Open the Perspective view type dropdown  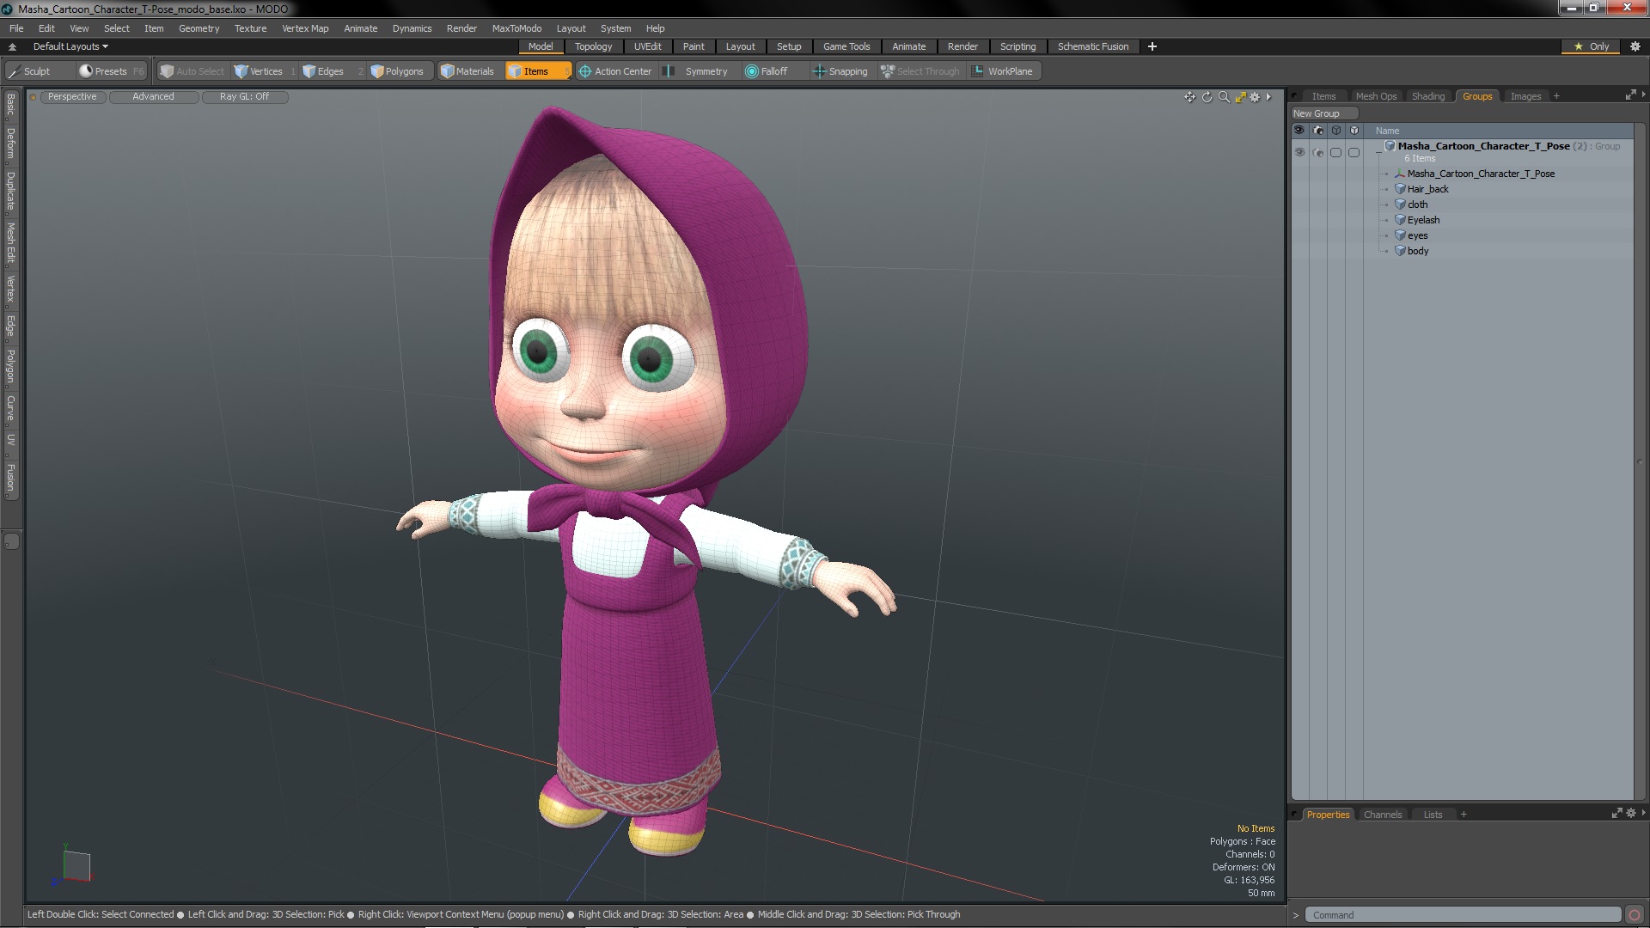72,97
